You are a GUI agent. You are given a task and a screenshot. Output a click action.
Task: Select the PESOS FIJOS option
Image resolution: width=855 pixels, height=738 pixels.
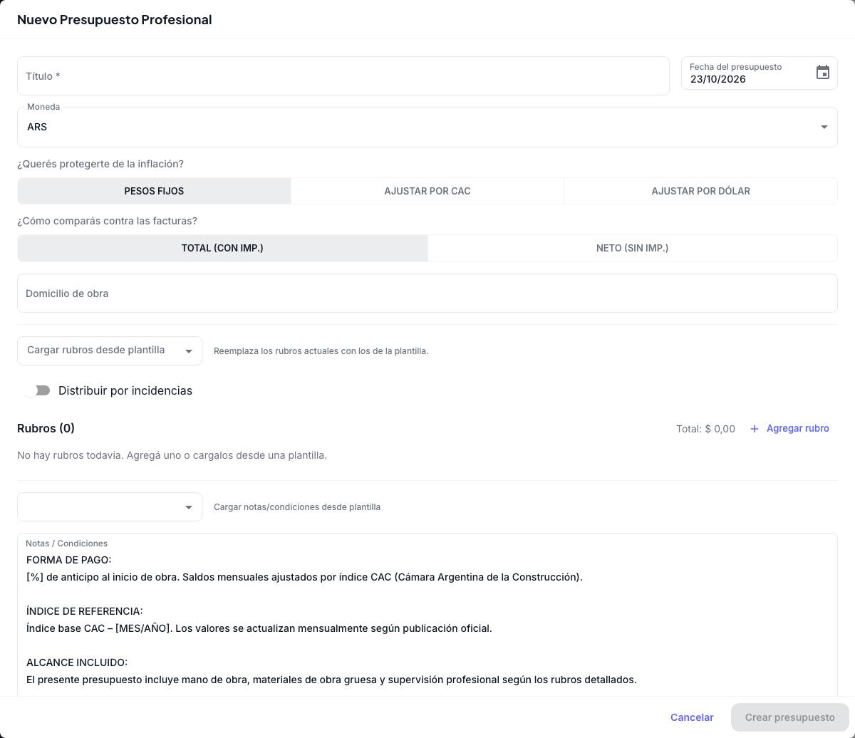pos(154,191)
